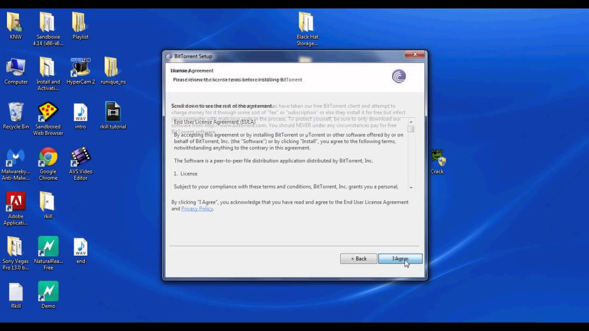Select the Crack file on desktop

(x=437, y=161)
